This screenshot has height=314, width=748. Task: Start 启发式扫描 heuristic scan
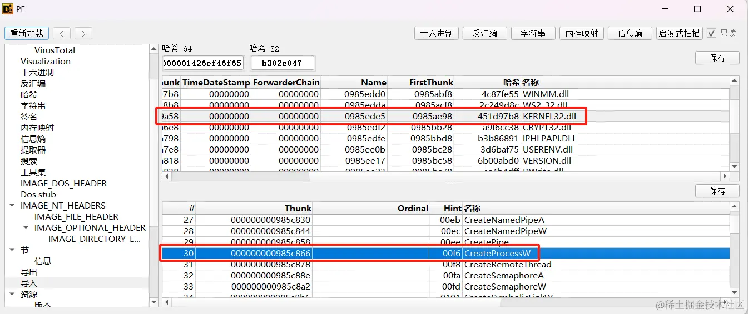click(x=679, y=33)
